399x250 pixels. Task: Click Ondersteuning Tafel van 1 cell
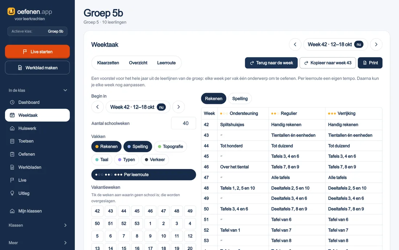[243, 230]
